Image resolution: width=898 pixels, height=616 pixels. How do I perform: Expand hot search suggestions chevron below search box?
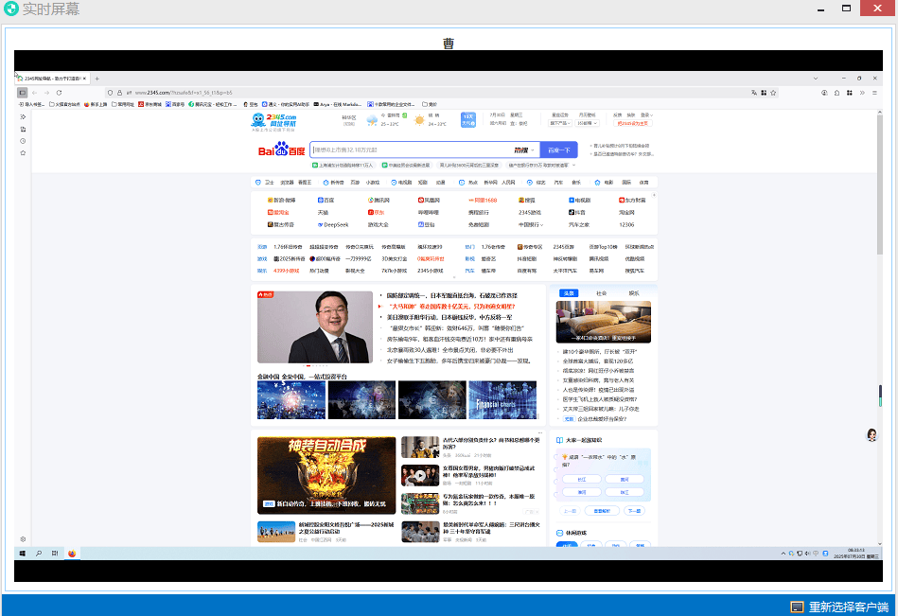573,166
